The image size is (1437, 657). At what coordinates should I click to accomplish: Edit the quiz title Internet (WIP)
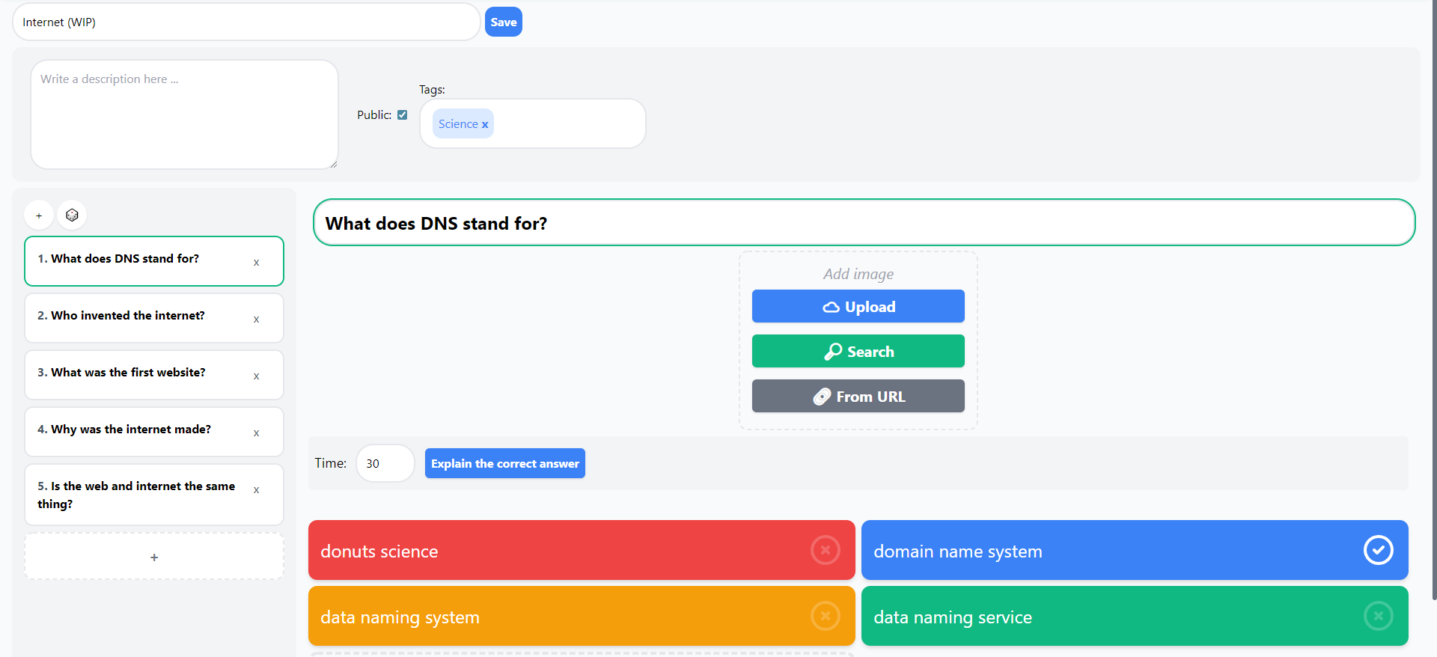246,22
